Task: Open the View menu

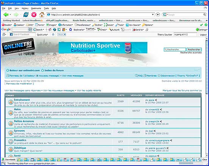Action: [x=17, y=8]
